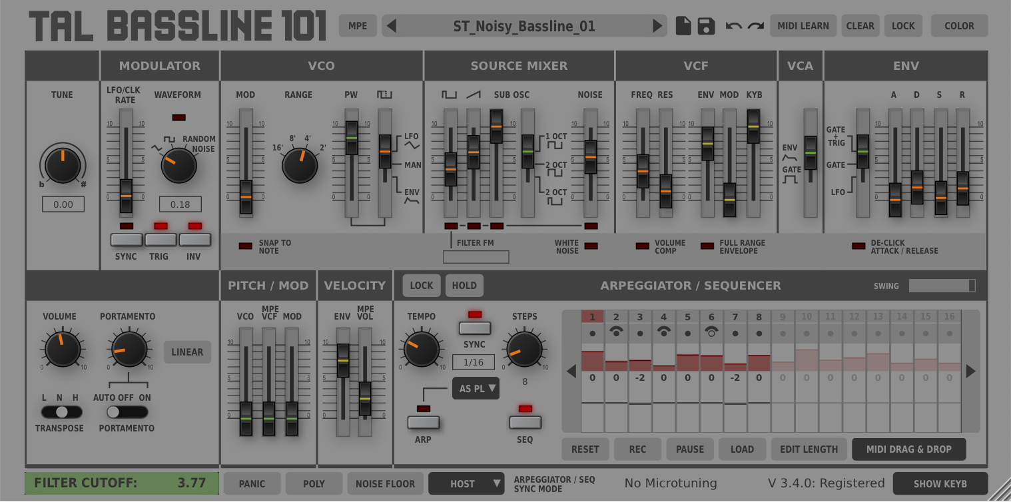Flip the PORTAMENTO AUTO/OFF/ON switch

pyautogui.click(x=127, y=413)
